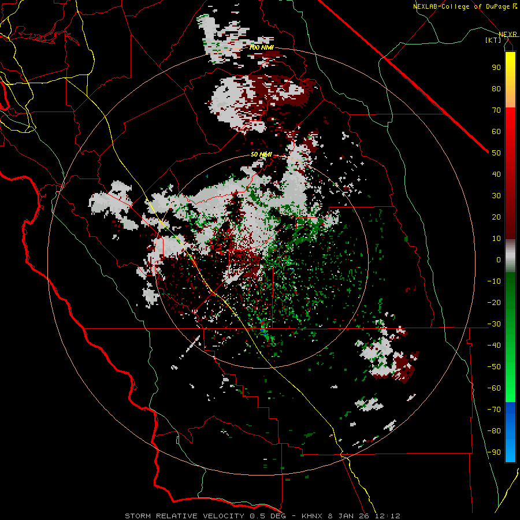Click the NEXR label above color scale
The image size is (520, 520).
[x=508, y=34]
